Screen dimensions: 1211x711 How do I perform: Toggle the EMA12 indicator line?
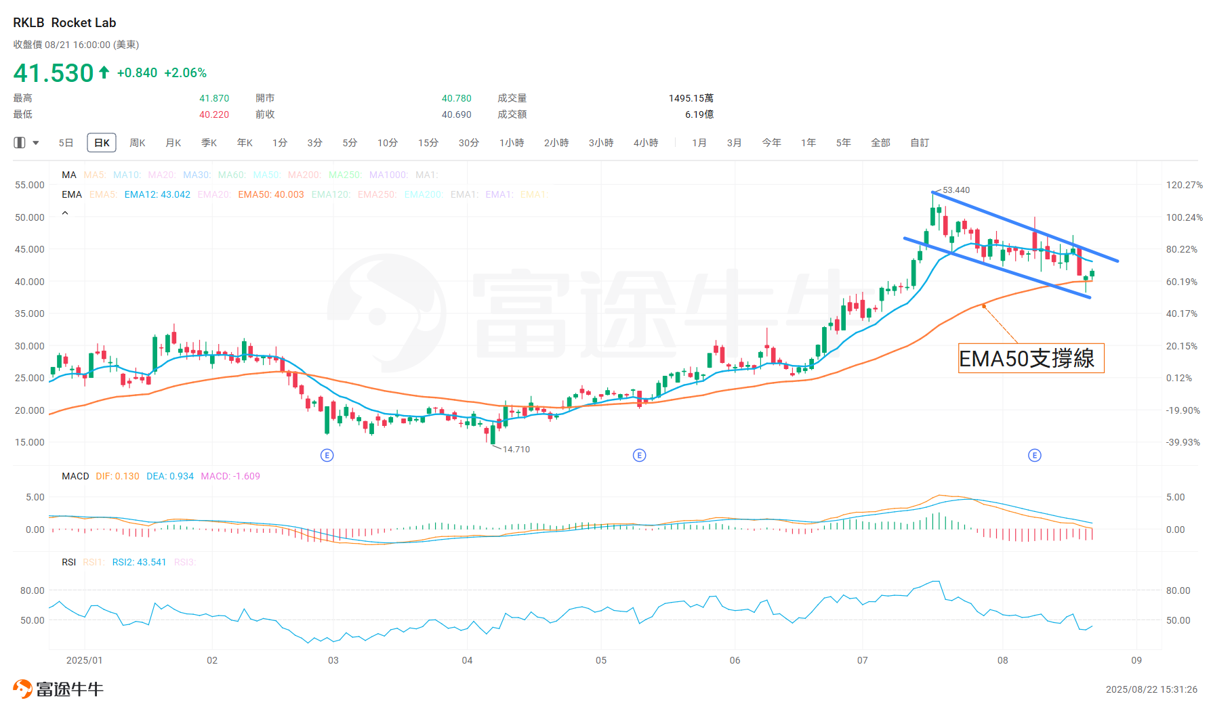(x=157, y=194)
